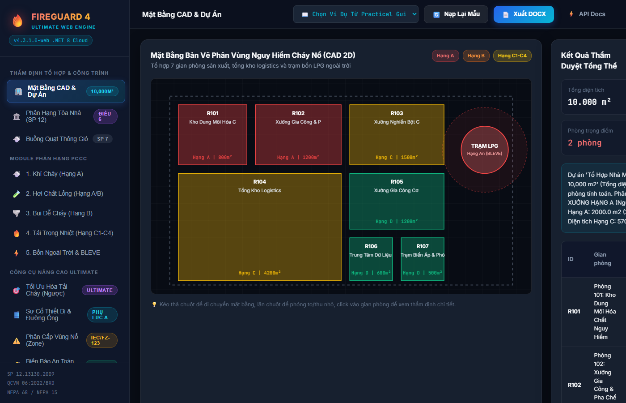Click the lightning icon for Bồn Ngoài Trời & BLEVE

pyautogui.click(x=17, y=253)
